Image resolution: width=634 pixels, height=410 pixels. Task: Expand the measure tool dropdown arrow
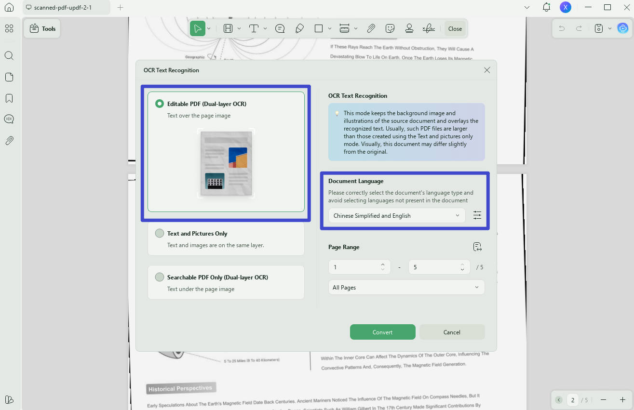pos(356,28)
